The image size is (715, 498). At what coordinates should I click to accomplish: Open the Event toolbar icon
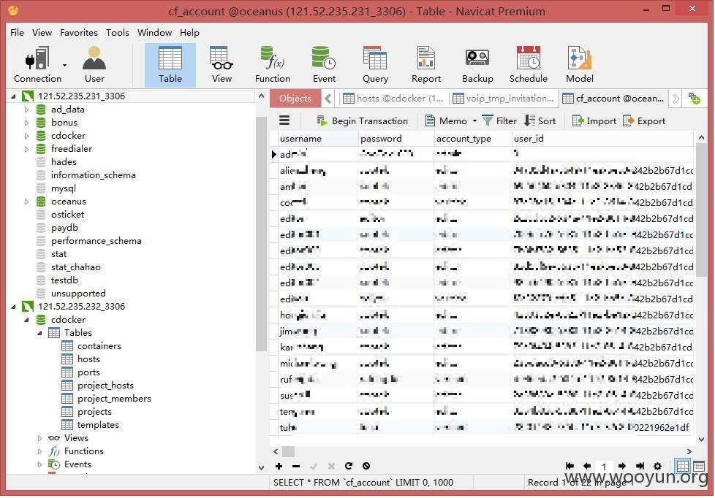(x=324, y=65)
